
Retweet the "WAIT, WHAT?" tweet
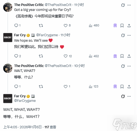coord(41,87)
